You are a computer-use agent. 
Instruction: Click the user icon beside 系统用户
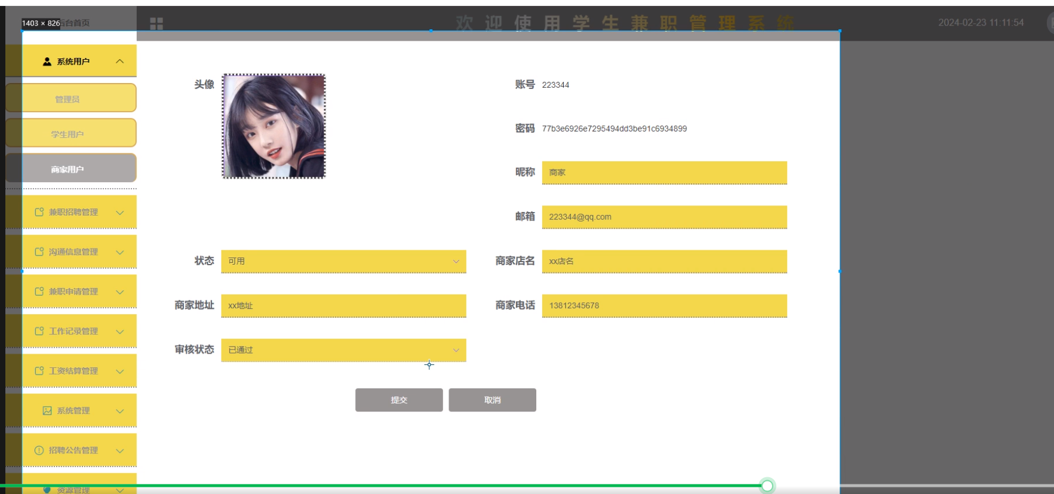tap(47, 62)
